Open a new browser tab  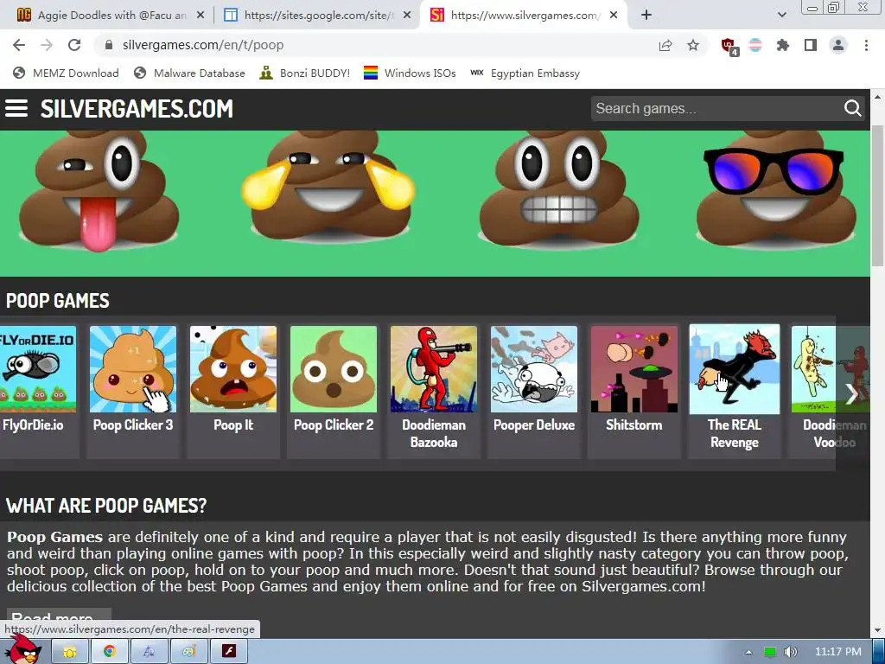(x=646, y=16)
